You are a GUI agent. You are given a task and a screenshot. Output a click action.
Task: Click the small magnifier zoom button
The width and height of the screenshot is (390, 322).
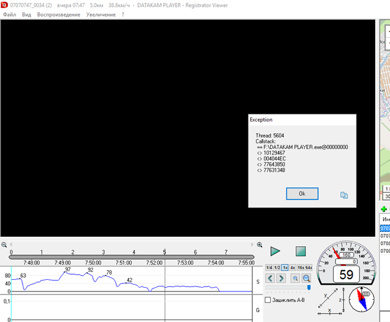tap(295, 278)
